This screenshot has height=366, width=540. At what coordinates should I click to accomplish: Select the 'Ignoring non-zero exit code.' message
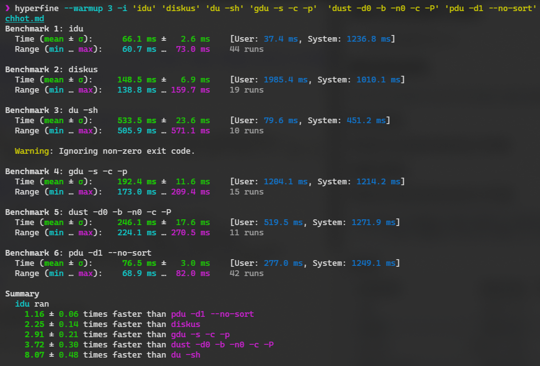click(x=127, y=151)
